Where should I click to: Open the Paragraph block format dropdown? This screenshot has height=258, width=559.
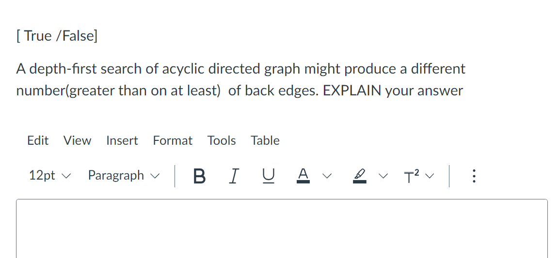click(x=123, y=175)
